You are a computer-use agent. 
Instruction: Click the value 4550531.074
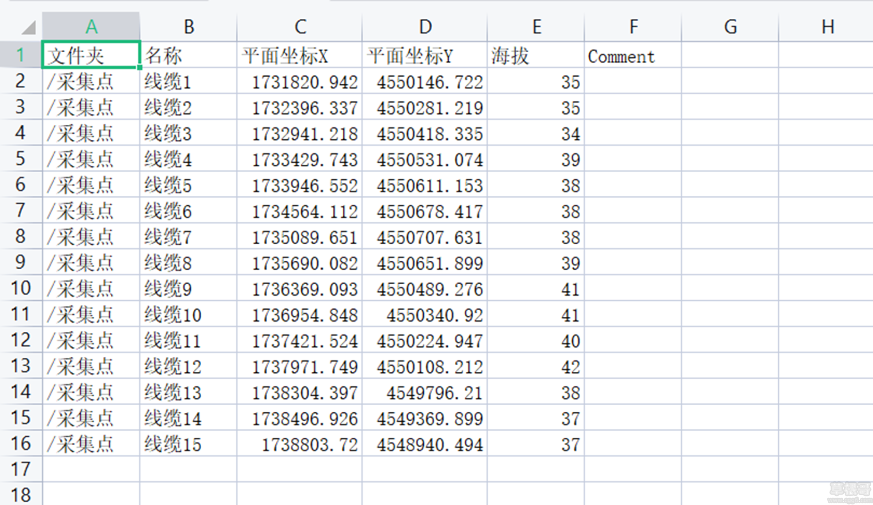click(x=430, y=160)
